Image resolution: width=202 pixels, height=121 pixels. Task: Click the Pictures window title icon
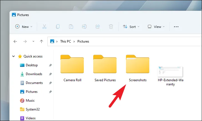(x=14, y=15)
